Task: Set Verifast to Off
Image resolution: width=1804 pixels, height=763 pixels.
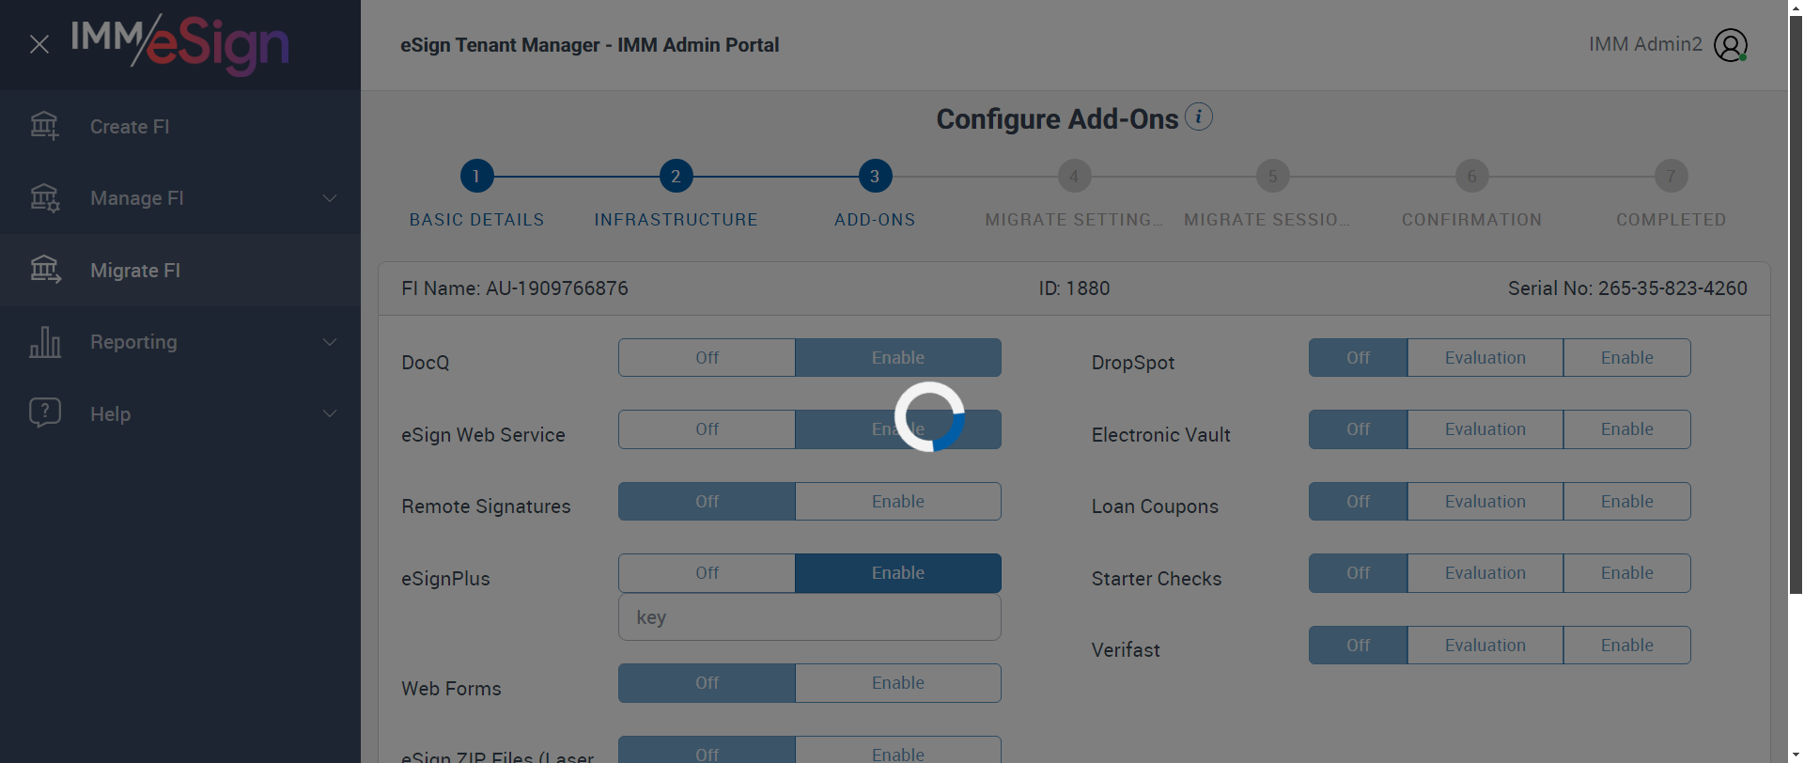Action: click(x=1359, y=646)
